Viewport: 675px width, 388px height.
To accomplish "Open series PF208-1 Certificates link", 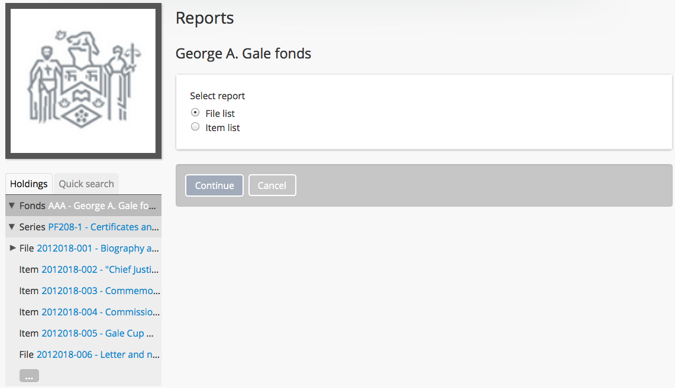I will [x=104, y=227].
